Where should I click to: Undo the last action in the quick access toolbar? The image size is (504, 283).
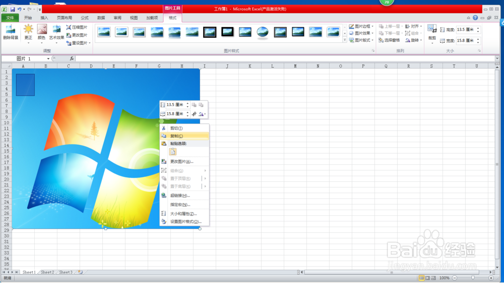pyautogui.click(x=19, y=9)
